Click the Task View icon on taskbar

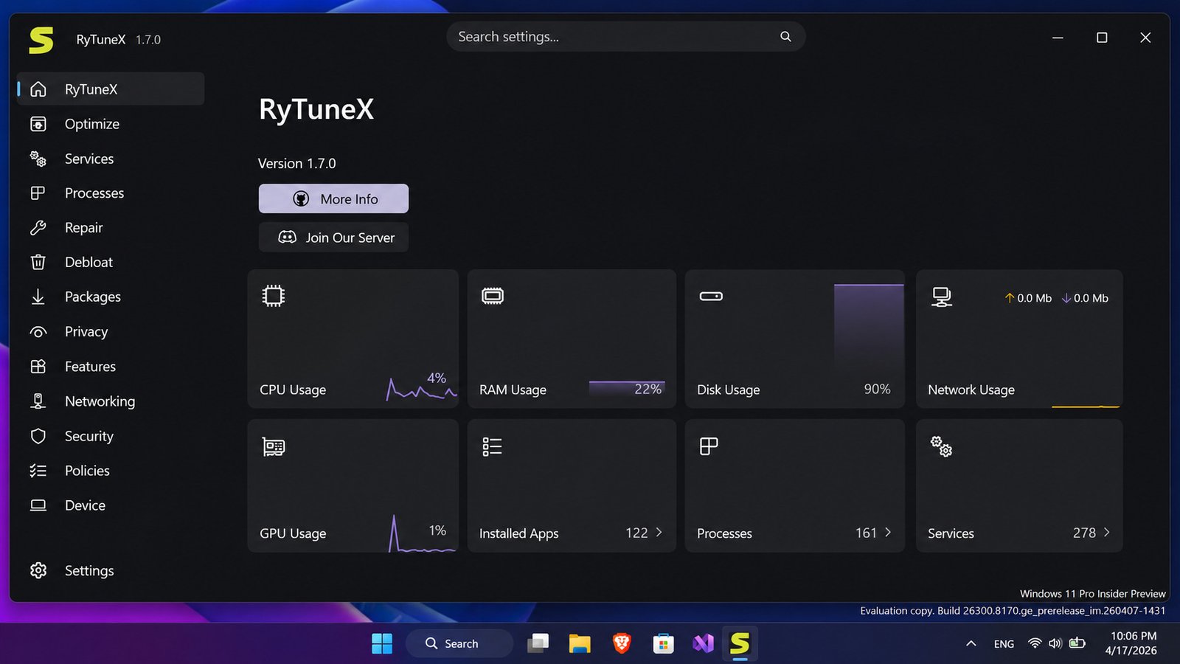(538, 643)
